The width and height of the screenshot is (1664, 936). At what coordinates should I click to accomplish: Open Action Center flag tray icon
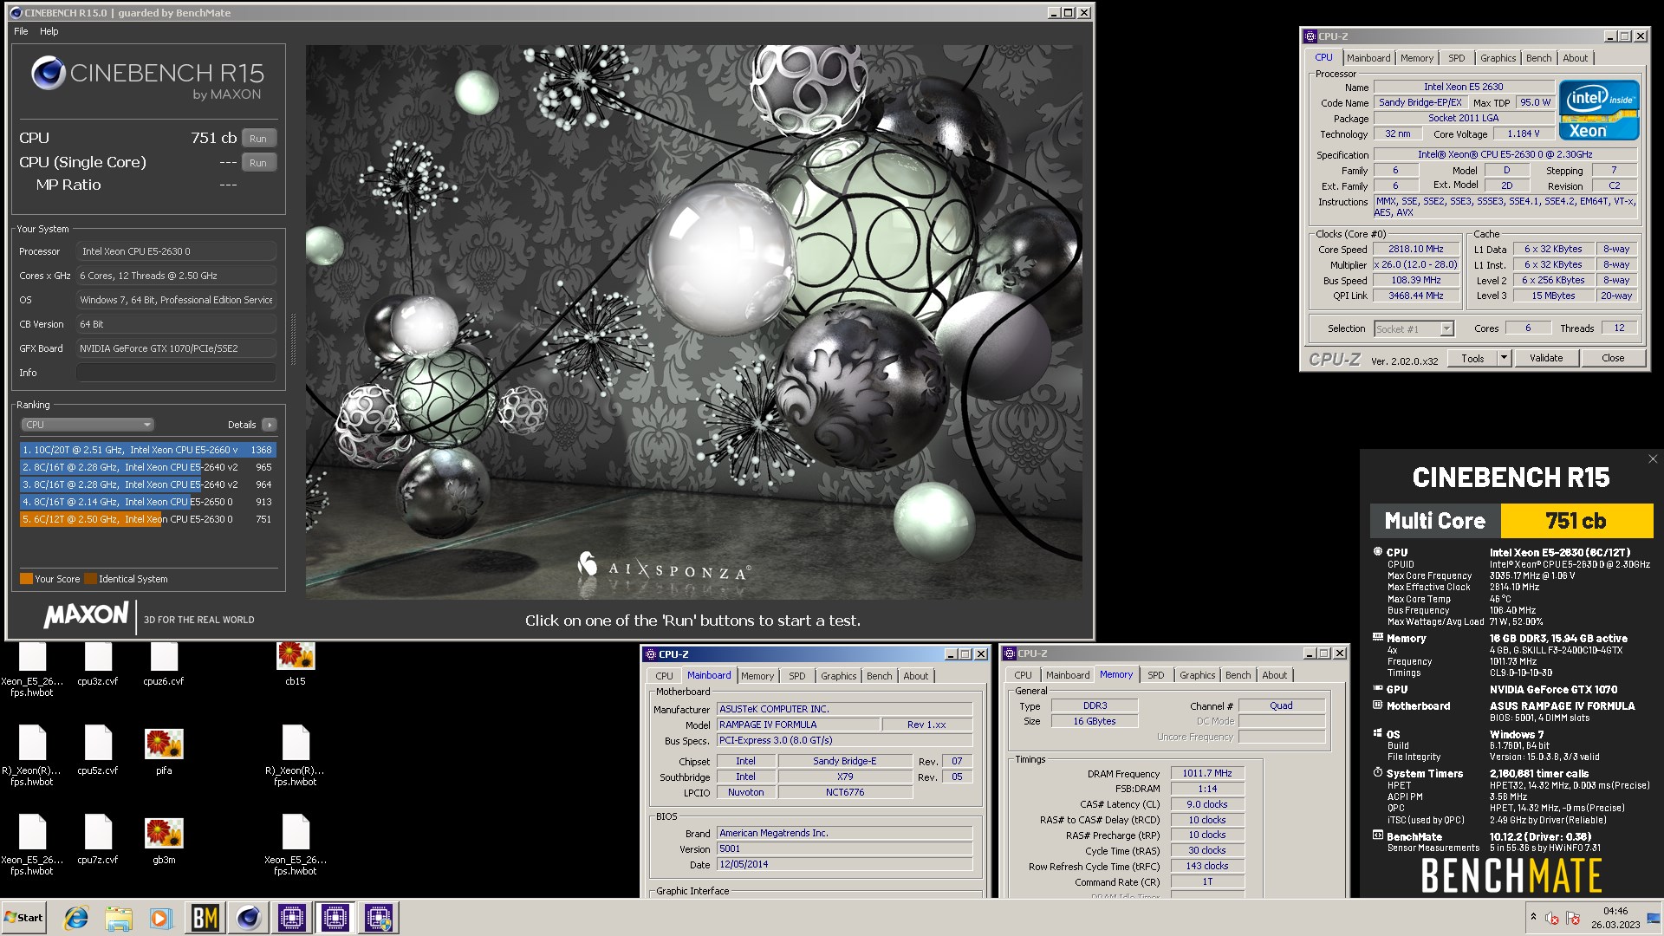coord(1573,918)
